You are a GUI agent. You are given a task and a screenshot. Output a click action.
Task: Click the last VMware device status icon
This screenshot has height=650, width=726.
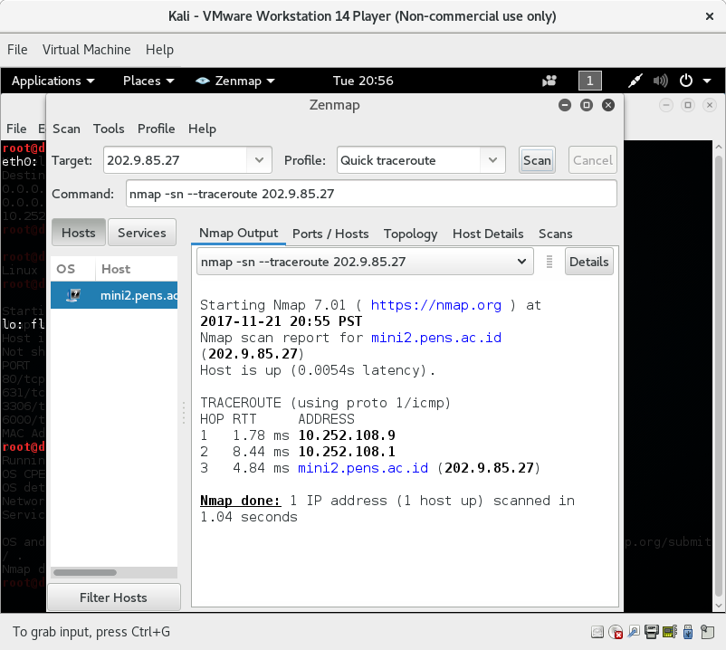pos(707,632)
